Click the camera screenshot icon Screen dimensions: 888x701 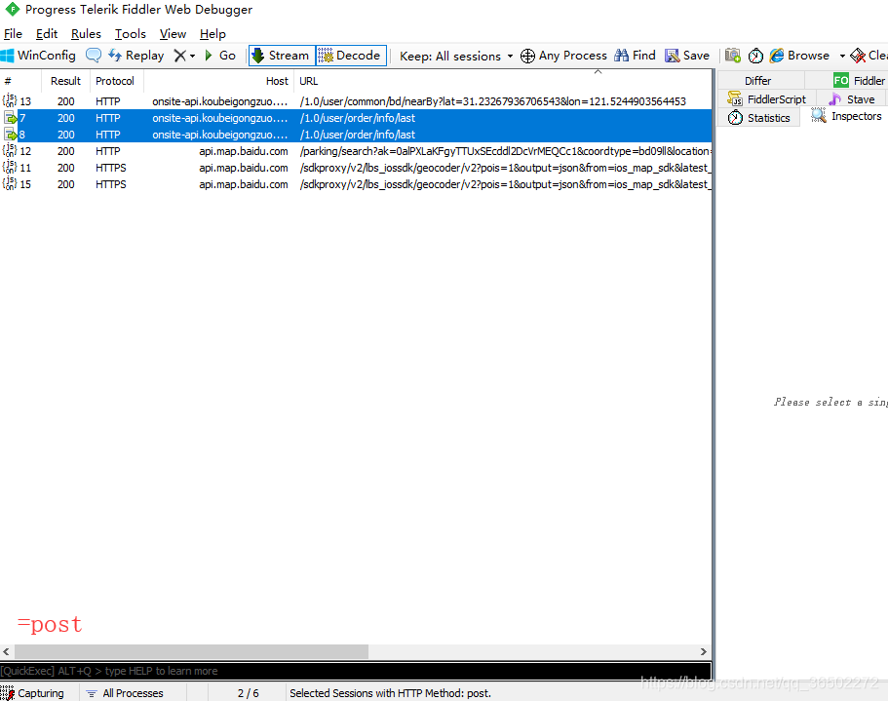click(733, 56)
